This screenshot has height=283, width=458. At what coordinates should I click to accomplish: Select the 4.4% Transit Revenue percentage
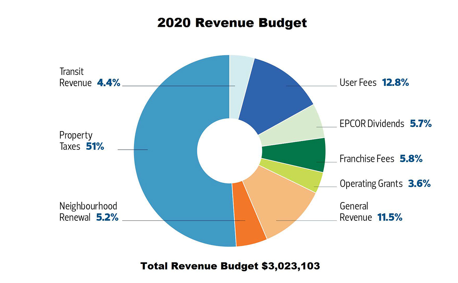(x=108, y=83)
